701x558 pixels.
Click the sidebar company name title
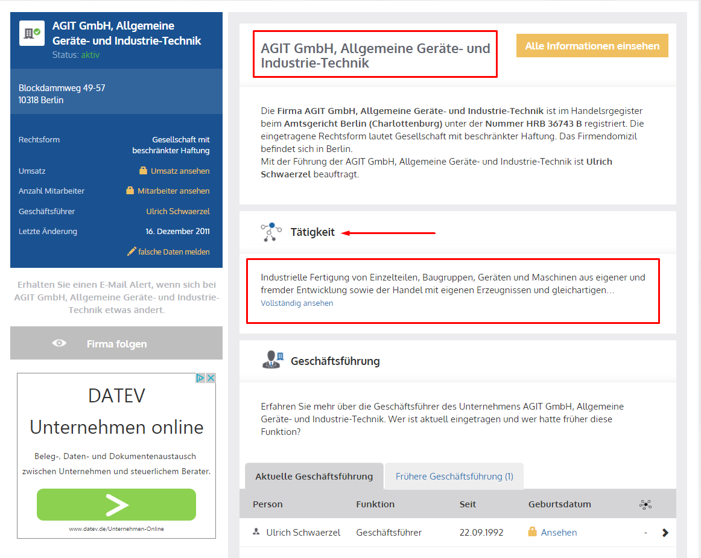tap(127, 33)
